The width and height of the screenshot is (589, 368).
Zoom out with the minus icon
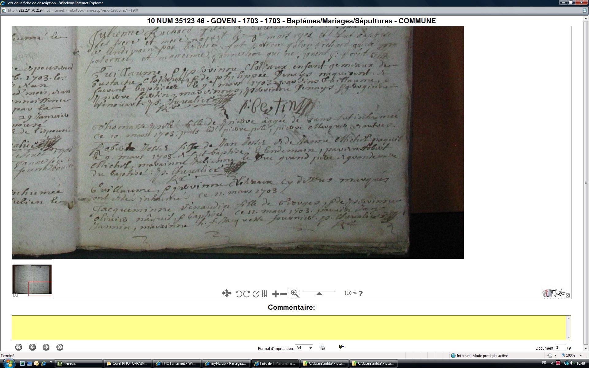pyautogui.click(x=284, y=294)
